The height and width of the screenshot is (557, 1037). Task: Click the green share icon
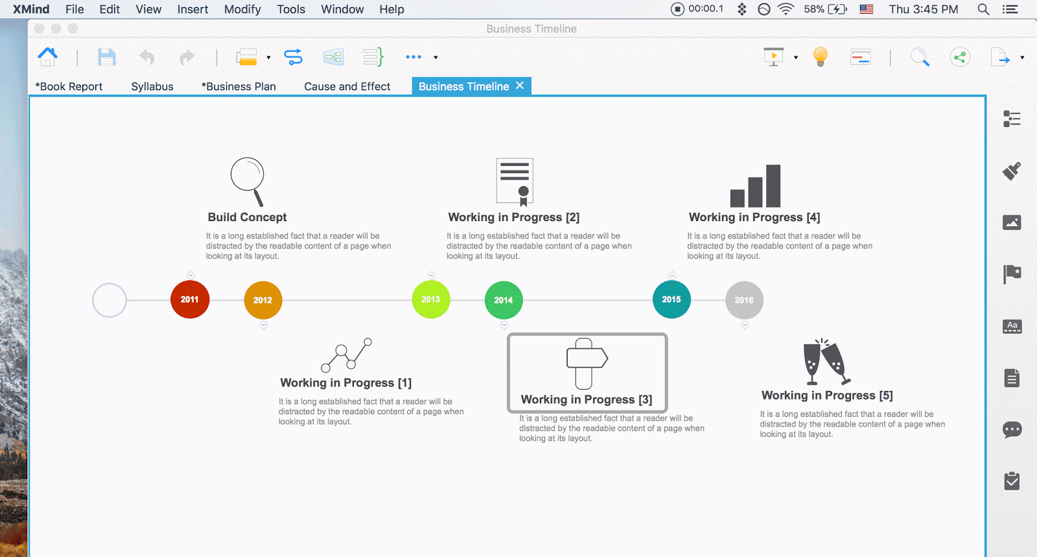(960, 57)
